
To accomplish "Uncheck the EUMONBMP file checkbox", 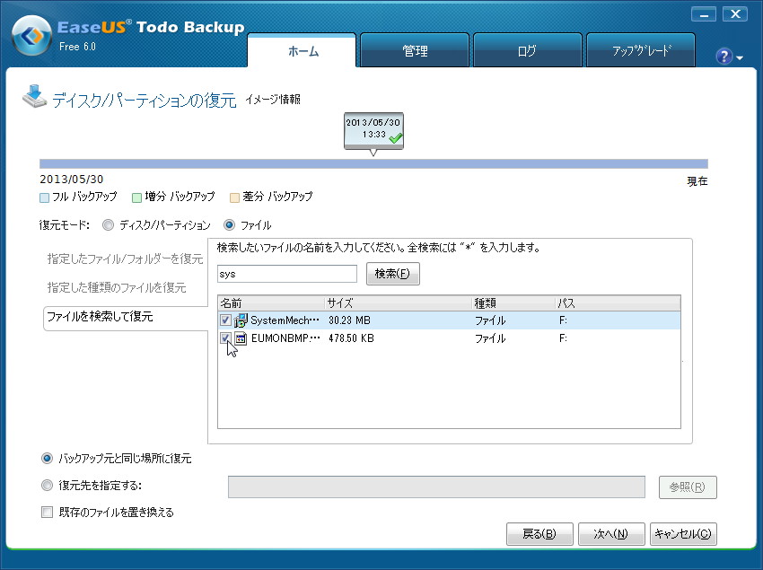I will click(225, 338).
